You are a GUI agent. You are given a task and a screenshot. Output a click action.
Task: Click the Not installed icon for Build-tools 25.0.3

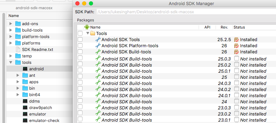point(237,58)
